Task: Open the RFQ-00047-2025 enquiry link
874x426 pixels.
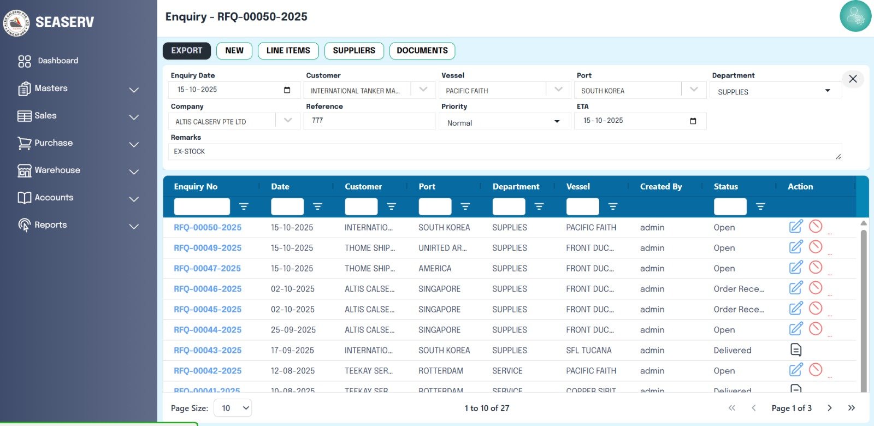Action: tap(208, 268)
